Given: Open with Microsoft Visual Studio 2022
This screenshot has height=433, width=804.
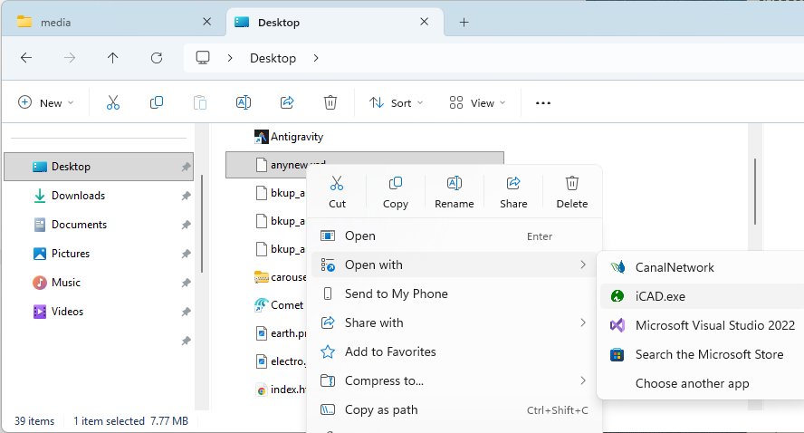Looking at the screenshot, I should click(x=714, y=325).
